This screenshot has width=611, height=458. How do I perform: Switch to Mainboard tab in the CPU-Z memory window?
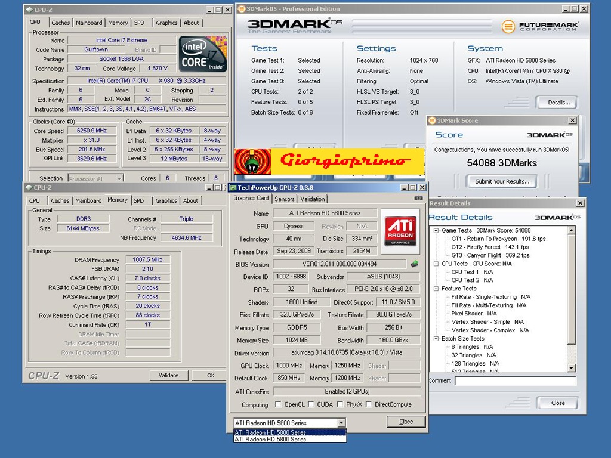pos(88,200)
